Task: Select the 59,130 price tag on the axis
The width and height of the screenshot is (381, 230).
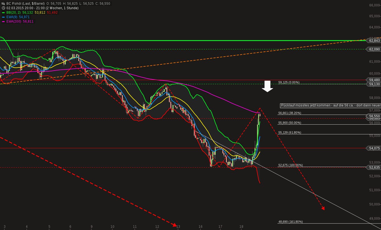Action: coord(374,84)
